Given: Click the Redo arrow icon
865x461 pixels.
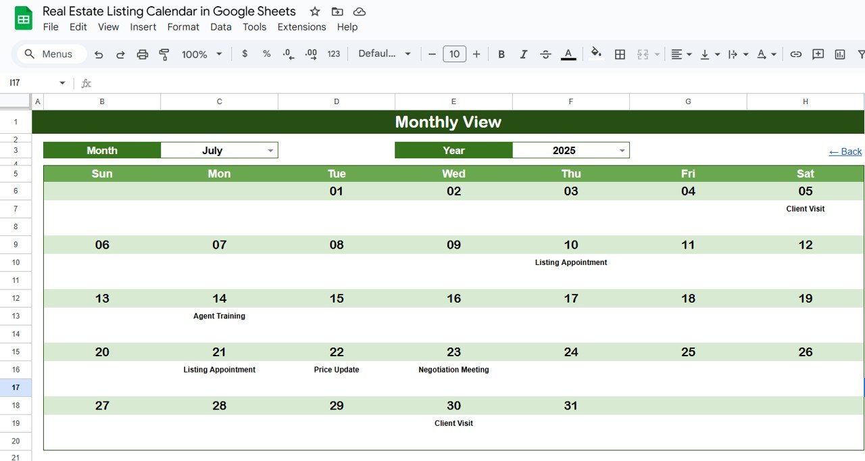Looking at the screenshot, I should (120, 54).
